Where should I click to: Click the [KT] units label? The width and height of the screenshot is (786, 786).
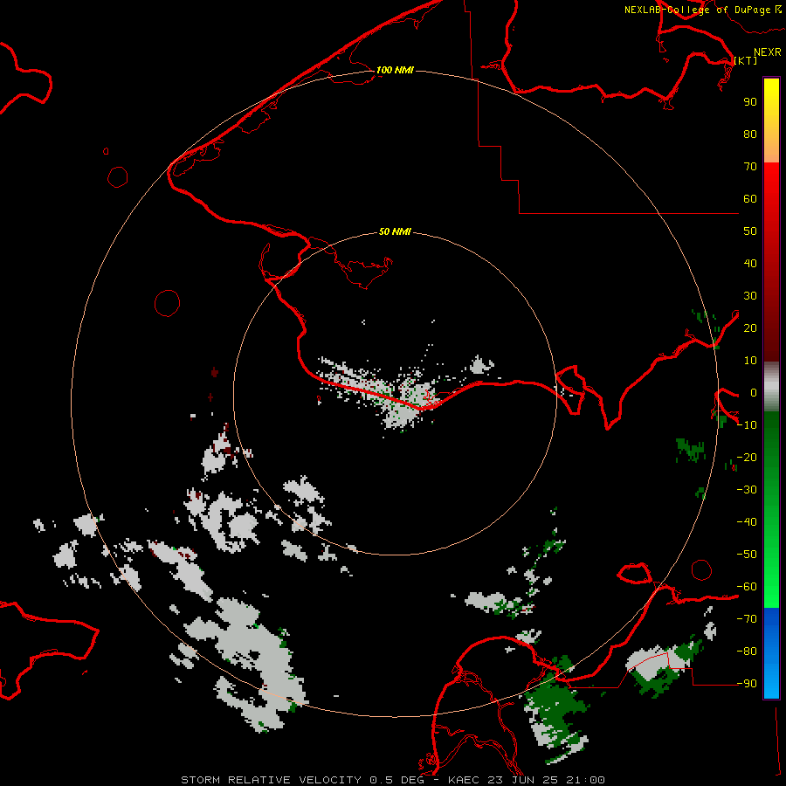tap(746, 60)
